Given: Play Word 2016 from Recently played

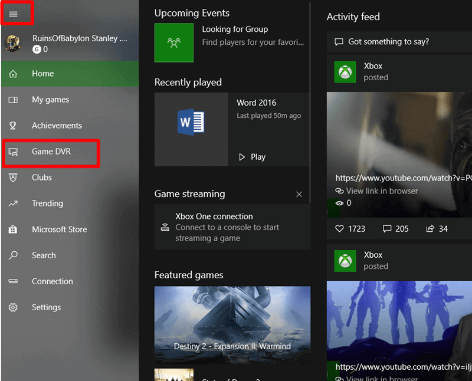Looking at the screenshot, I should 252,156.
